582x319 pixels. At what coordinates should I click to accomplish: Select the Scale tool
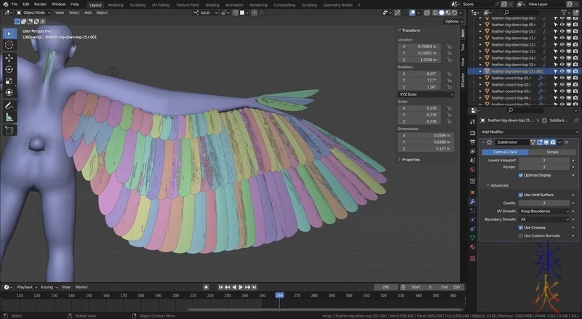[9, 81]
